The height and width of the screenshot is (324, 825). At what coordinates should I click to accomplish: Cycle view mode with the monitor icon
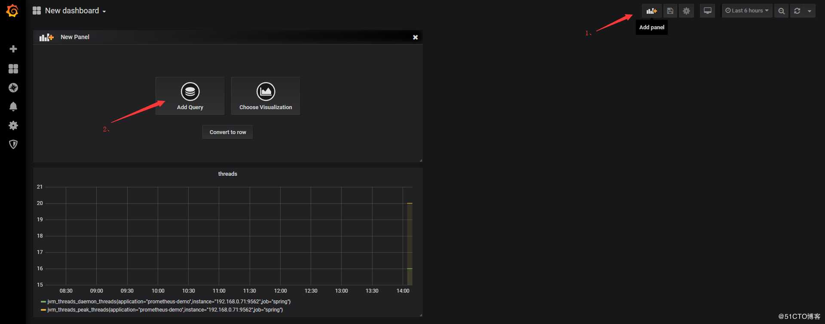[x=707, y=11]
